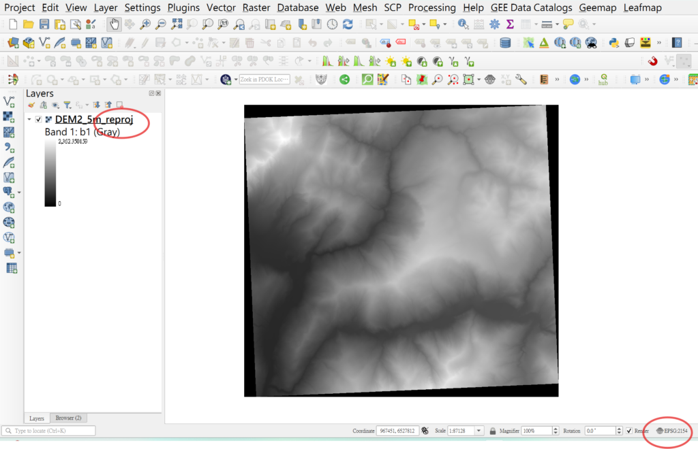
Task: Collapse the DEM2_5m_reproj layer tree
Action: [x=29, y=120]
